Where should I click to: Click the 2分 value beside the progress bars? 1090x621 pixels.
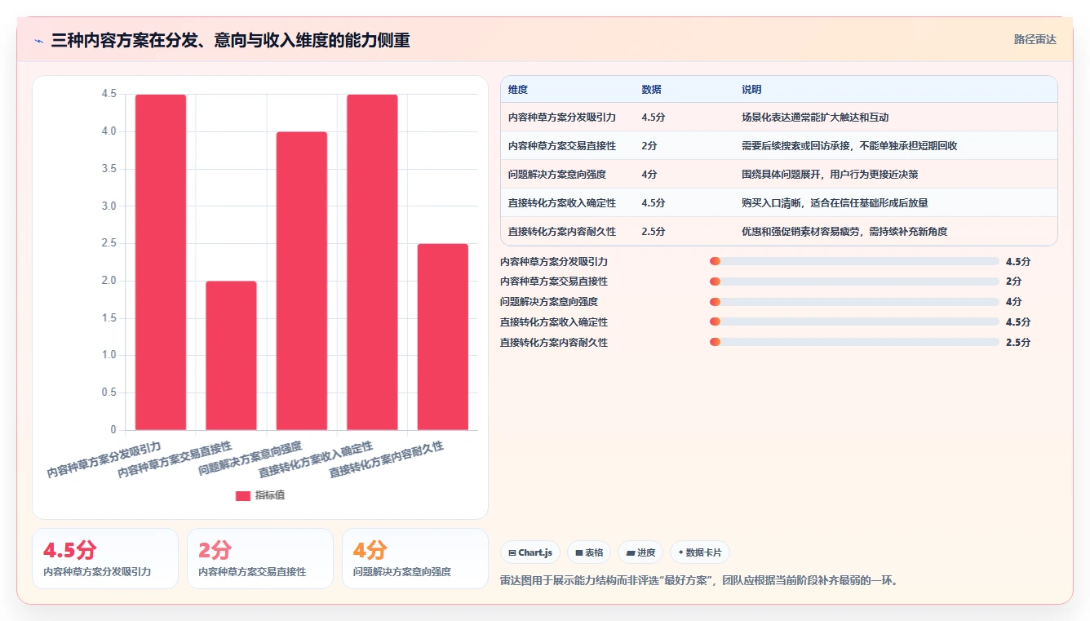[x=1014, y=282]
